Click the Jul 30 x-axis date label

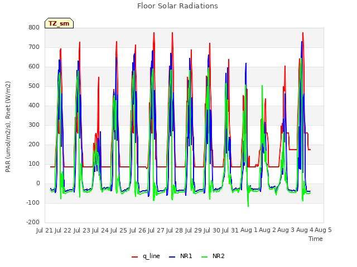tap(212, 230)
